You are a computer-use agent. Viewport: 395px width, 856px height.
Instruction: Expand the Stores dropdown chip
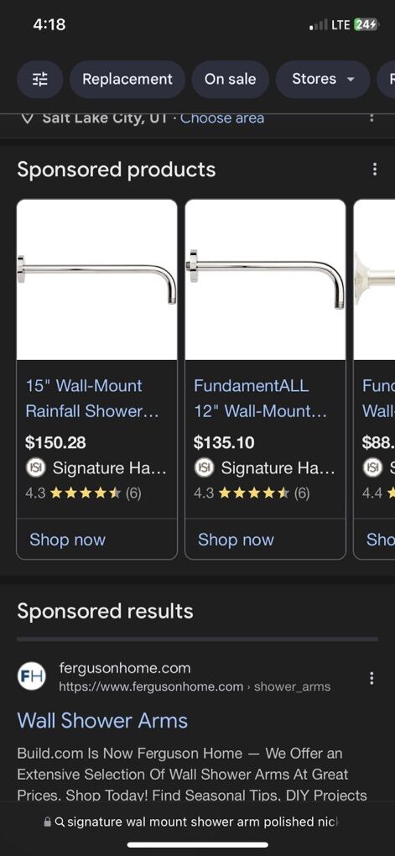click(324, 80)
